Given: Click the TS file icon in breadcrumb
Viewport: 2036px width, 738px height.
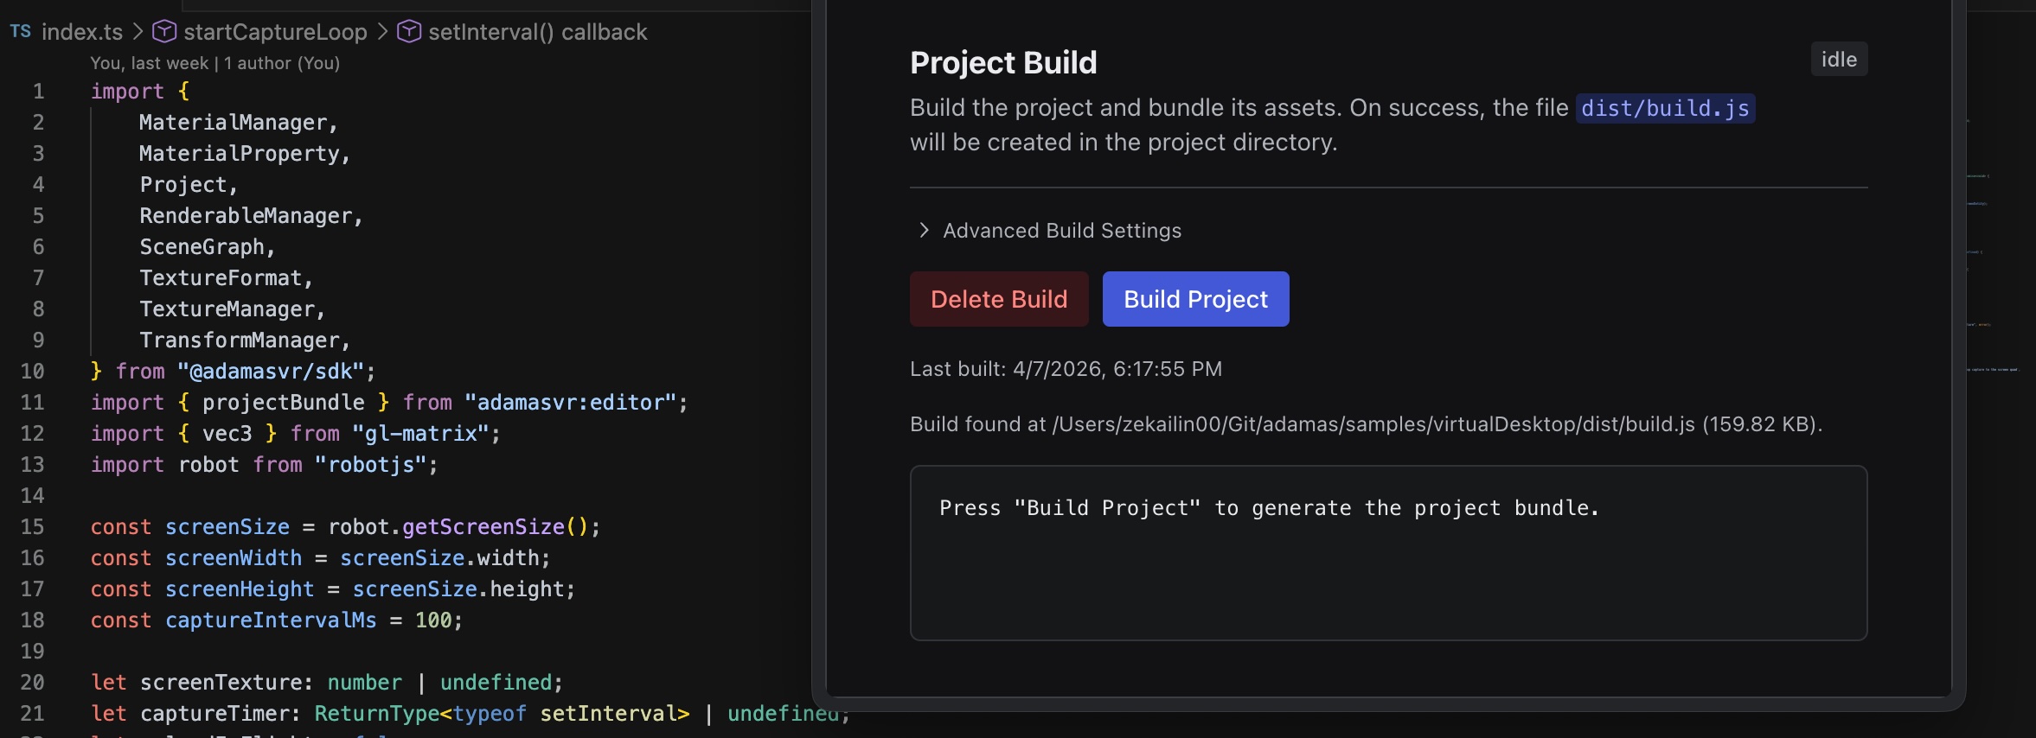Looking at the screenshot, I should click(x=21, y=32).
